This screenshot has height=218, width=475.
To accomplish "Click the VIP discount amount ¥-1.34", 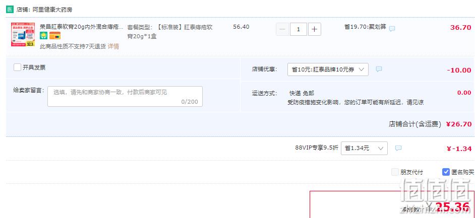I will [459, 149].
